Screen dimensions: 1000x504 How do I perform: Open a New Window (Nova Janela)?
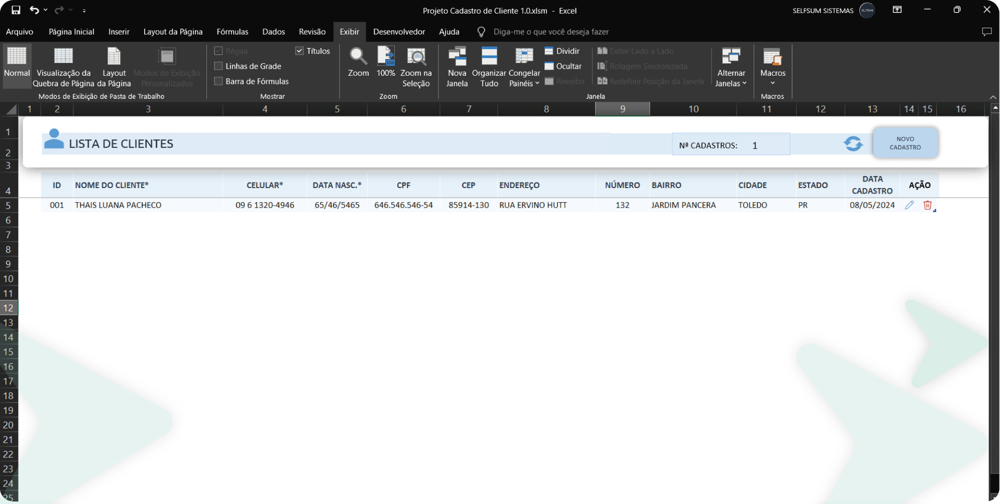pyautogui.click(x=457, y=67)
